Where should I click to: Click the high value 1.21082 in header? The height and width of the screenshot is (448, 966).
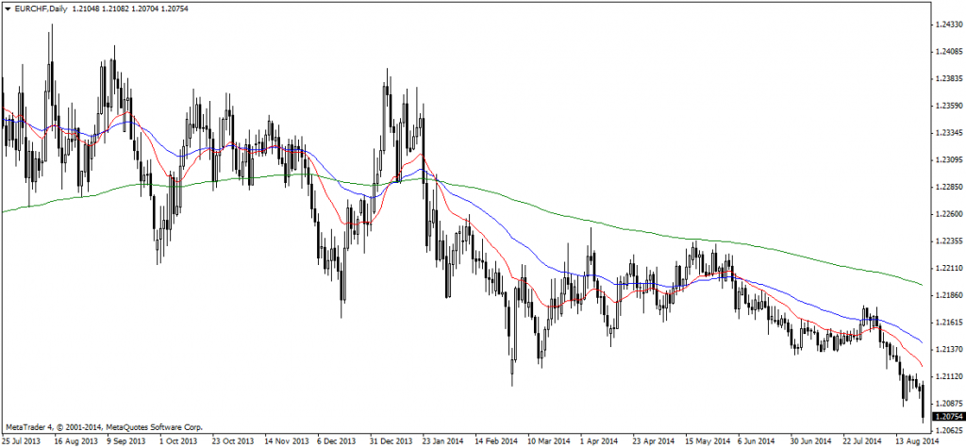tap(114, 7)
